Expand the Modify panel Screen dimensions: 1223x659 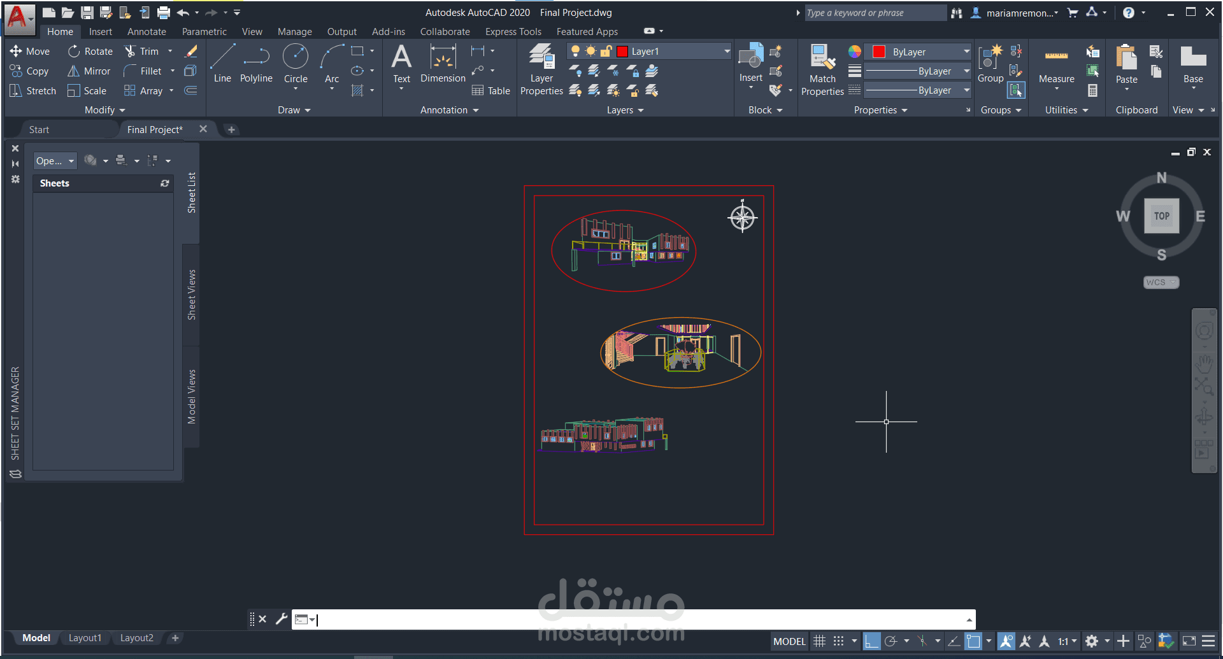tap(105, 110)
